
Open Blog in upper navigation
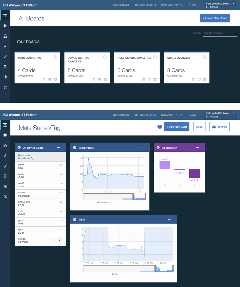[x=192, y=5]
